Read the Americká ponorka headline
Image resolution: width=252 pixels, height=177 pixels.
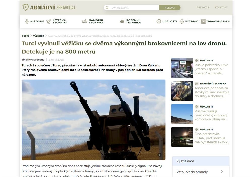(212, 92)
